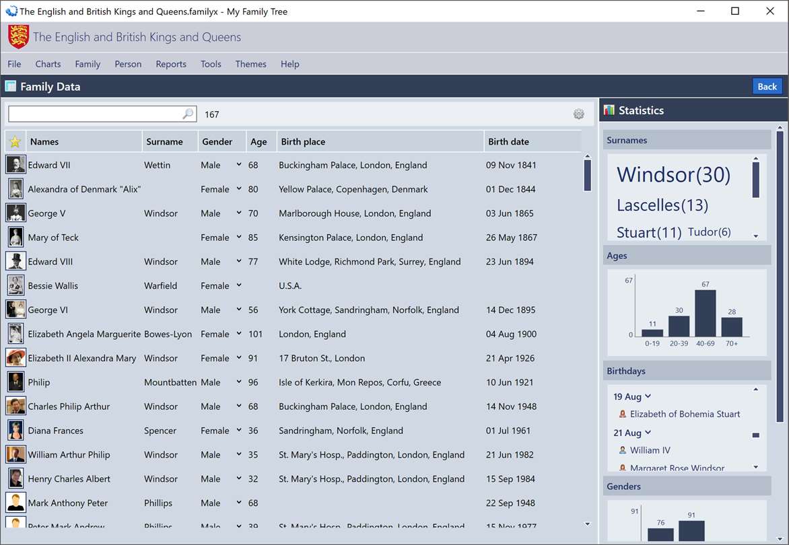Click the 40-69 age bar in chart
This screenshot has height=545, width=789.
click(705, 314)
